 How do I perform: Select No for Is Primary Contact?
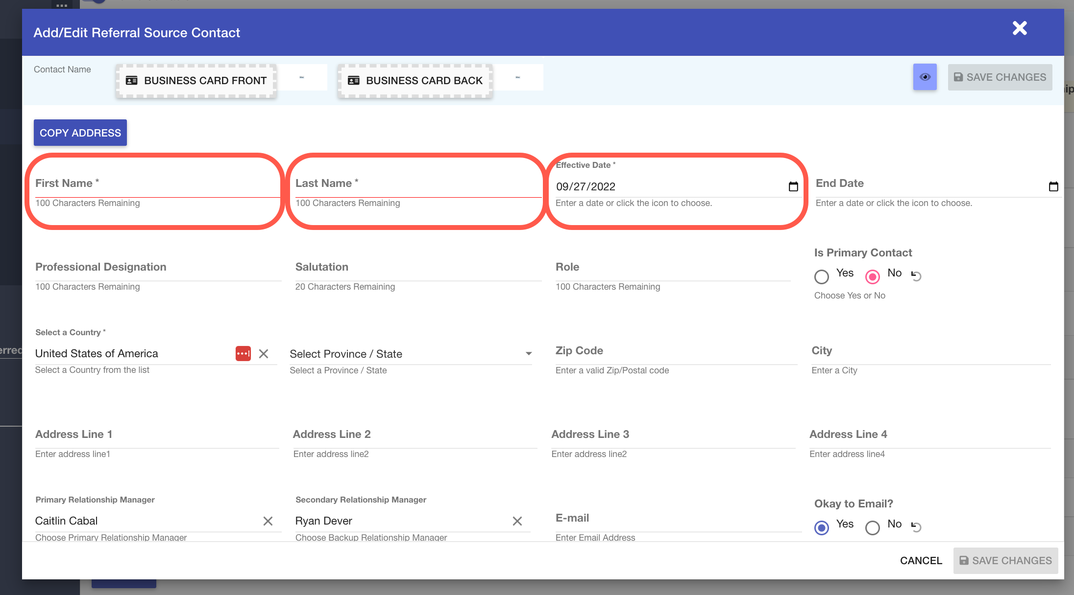(x=873, y=276)
